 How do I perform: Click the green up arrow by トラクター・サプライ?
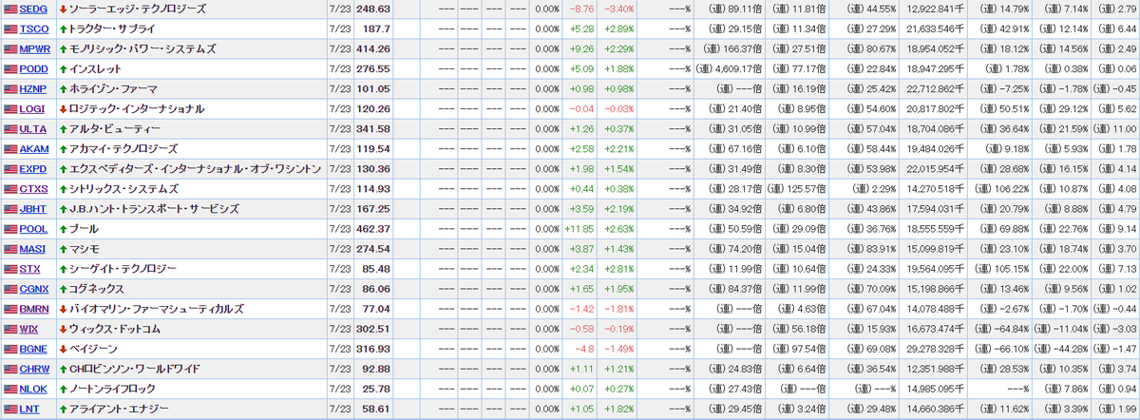pos(63,29)
